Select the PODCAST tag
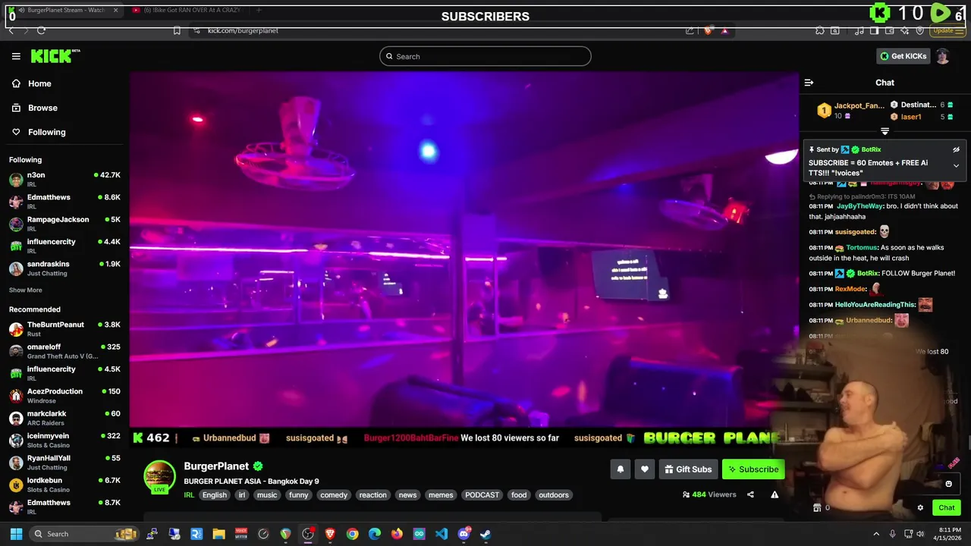 482,495
